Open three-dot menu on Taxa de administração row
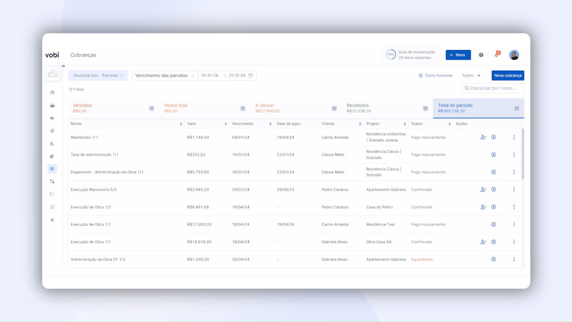572x322 pixels. click(514, 155)
